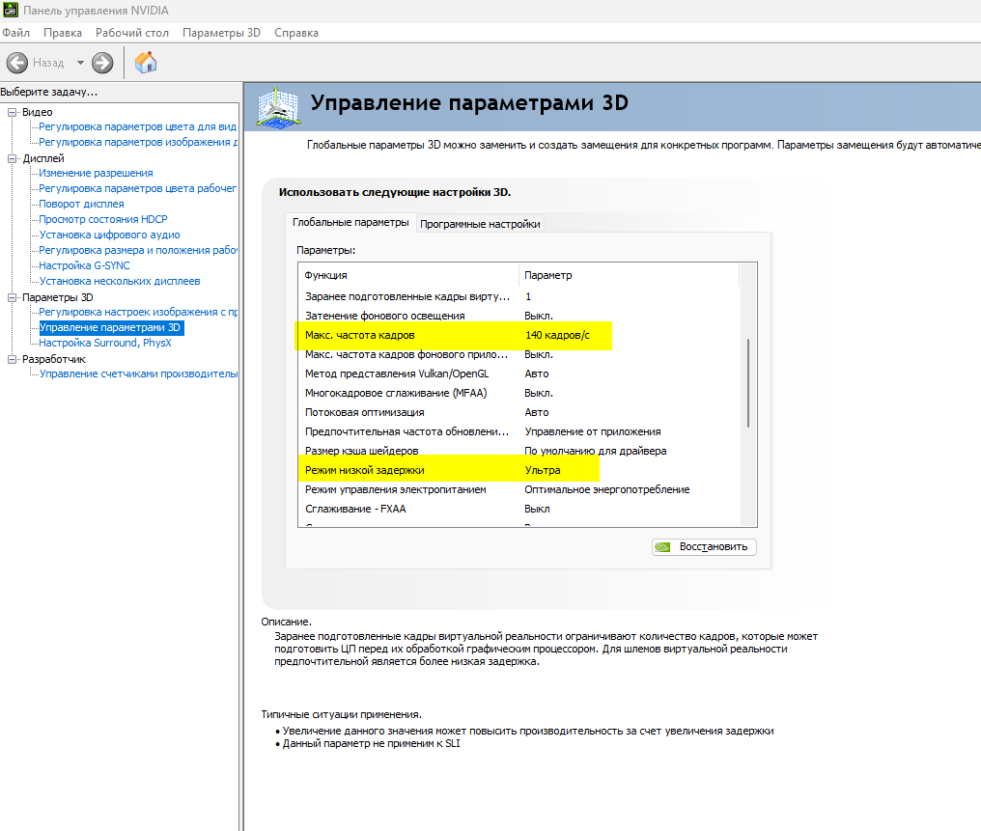Select Макс. частота кадров фонового приложения row
Image resolution: width=981 pixels, height=831 pixels.
519,354
